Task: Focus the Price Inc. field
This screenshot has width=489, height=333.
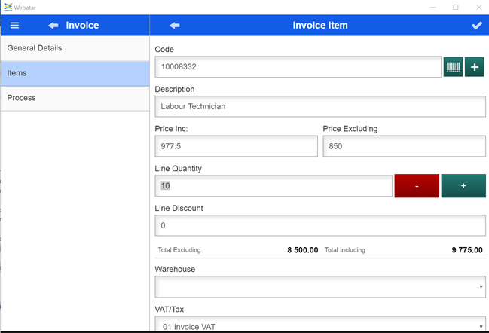Action: [236, 146]
